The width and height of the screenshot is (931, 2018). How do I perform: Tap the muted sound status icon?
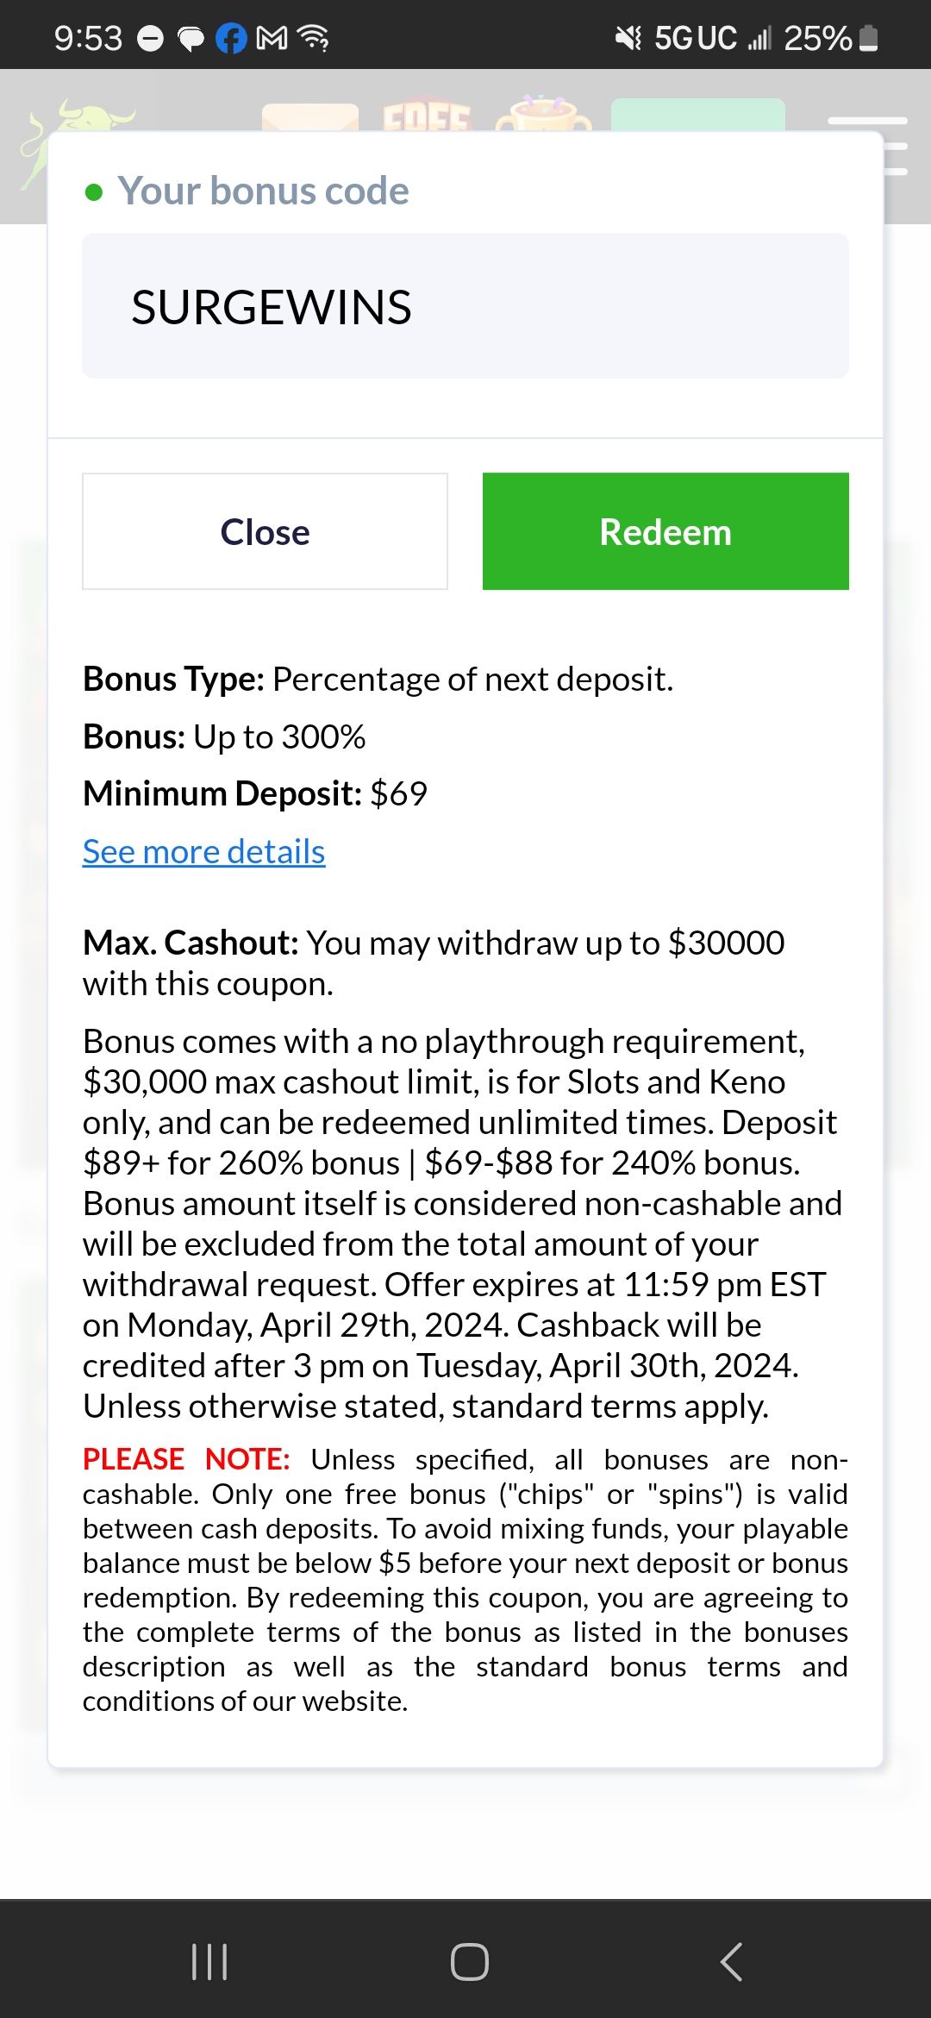[x=628, y=38]
